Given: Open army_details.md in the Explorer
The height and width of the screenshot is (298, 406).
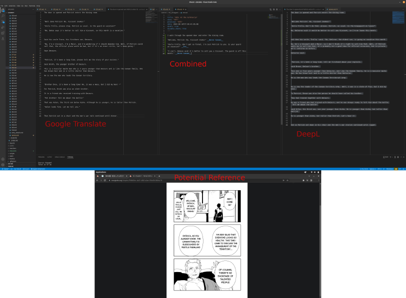Looking at the screenshot, I should [x=21, y=133].
